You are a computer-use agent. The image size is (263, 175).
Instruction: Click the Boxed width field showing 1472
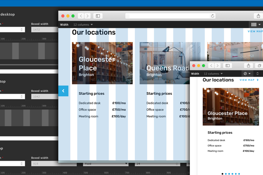coord(44,29)
